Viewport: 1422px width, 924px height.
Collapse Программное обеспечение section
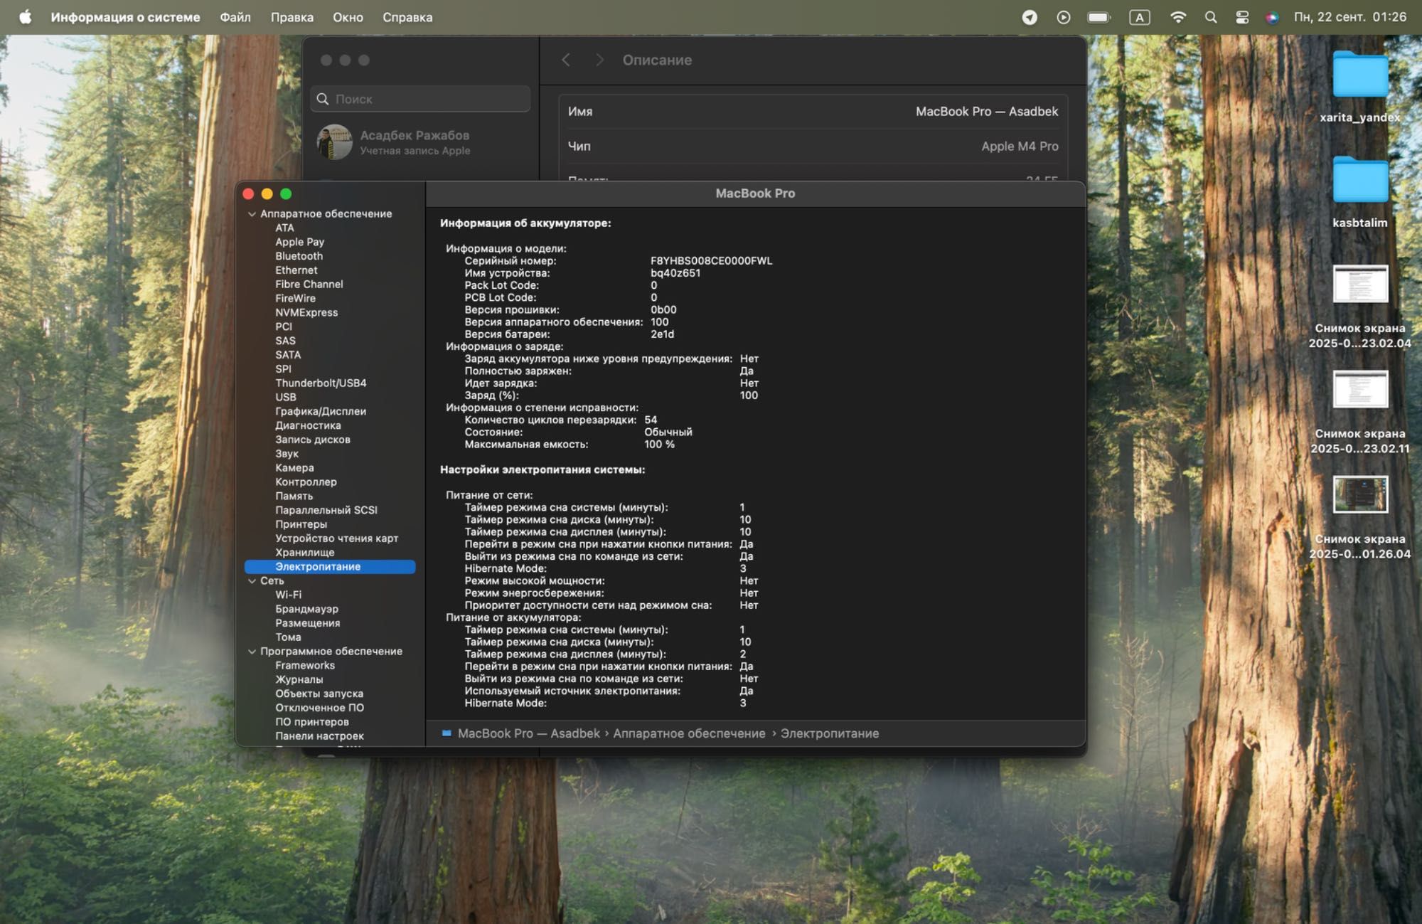[x=252, y=652]
